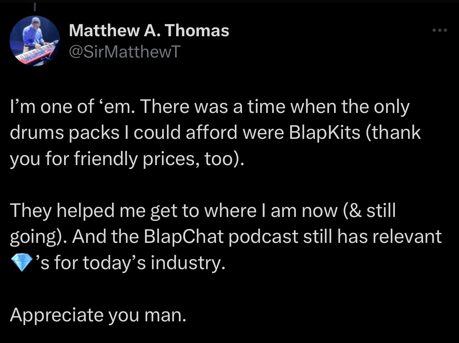Click the thread connector line above avatar
The height and width of the screenshot is (343, 459).
pos(35,6)
